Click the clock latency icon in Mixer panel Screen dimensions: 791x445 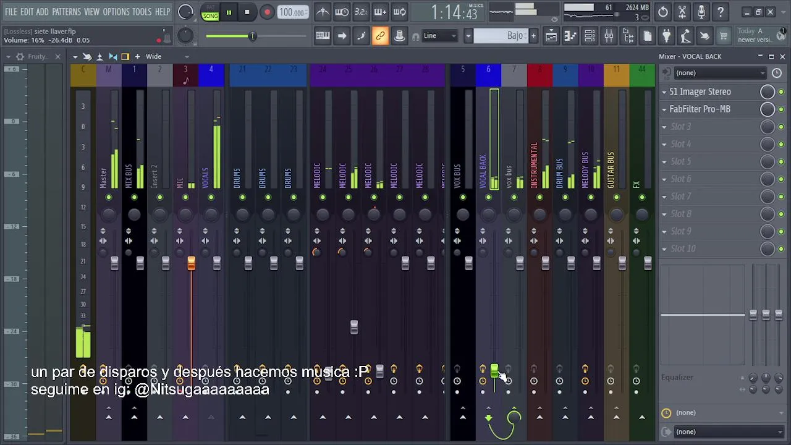click(x=777, y=73)
